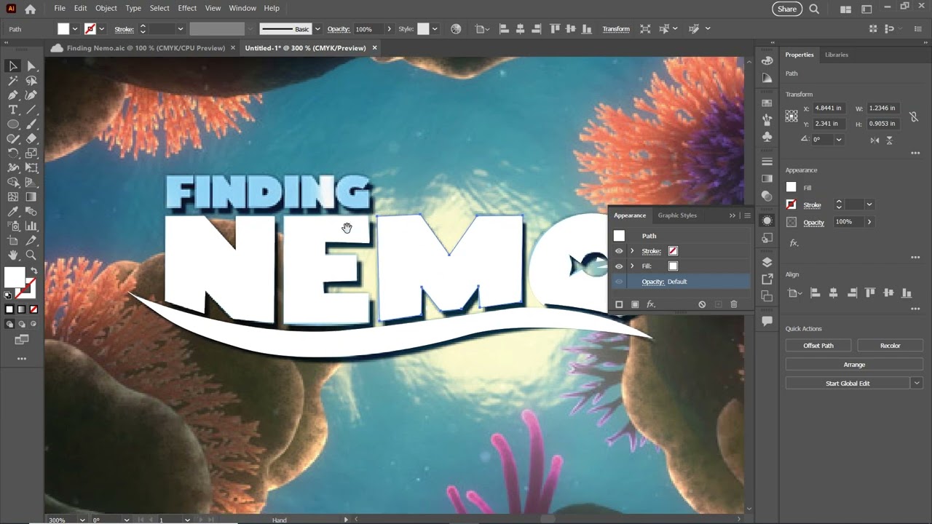This screenshot has height=524, width=932.
Task: Click the Offset Path button
Action: pyautogui.click(x=818, y=346)
